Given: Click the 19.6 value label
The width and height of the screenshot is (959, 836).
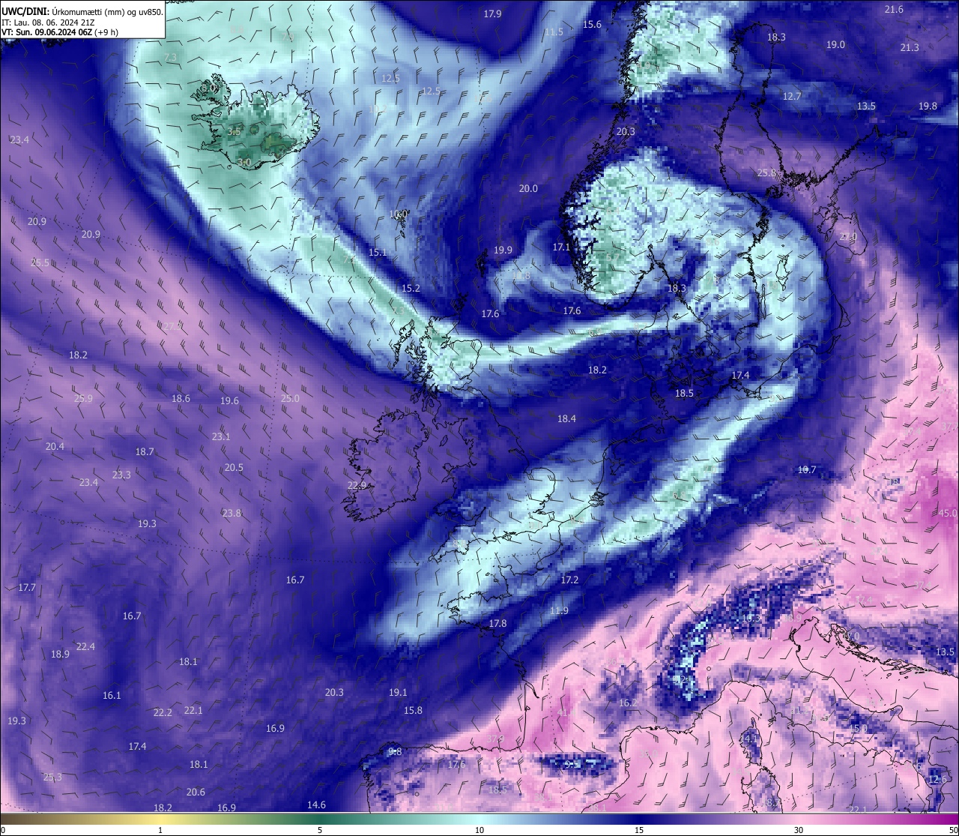Looking at the screenshot, I should (229, 401).
